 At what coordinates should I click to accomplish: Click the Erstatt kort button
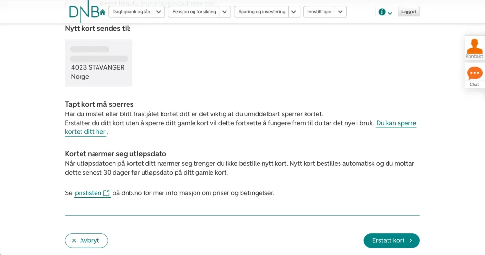(x=391, y=240)
